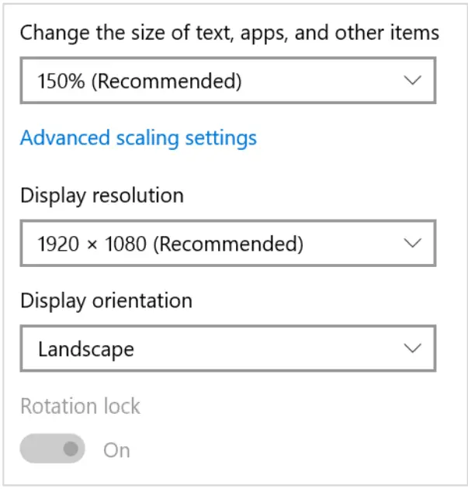
Task: Select the "1920 × 1080 (Recommended)" resolution value
Action: coord(170,244)
